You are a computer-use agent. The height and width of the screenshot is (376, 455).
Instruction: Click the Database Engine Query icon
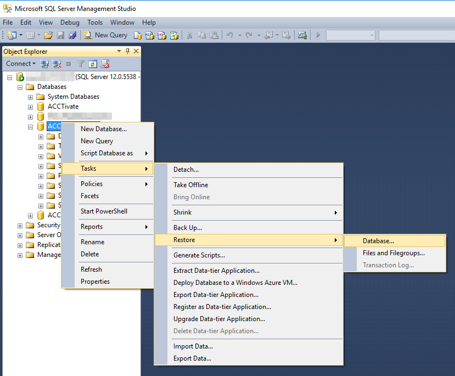(138, 35)
